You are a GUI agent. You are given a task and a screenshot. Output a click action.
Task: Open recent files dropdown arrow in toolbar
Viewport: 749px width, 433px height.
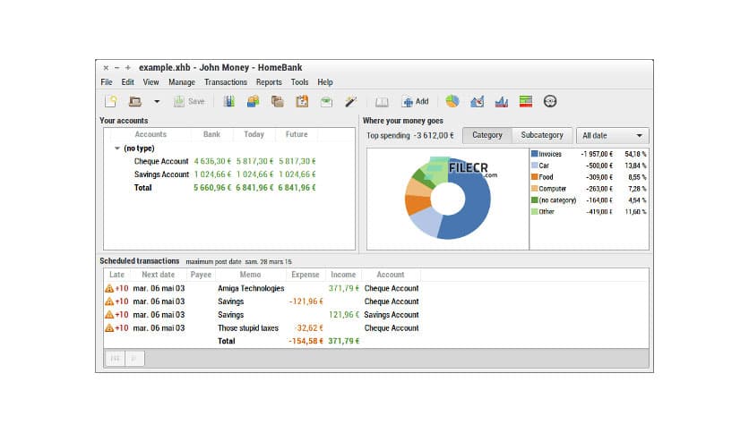(157, 102)
